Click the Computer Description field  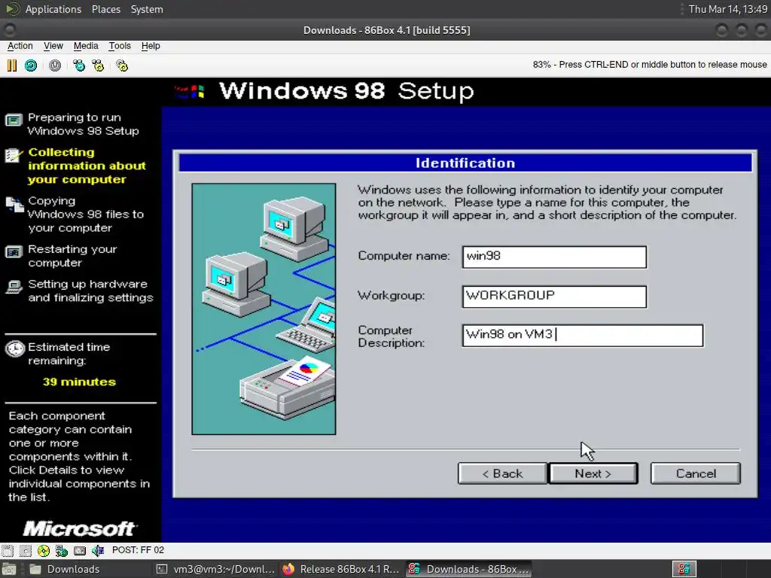coord(583,336)
